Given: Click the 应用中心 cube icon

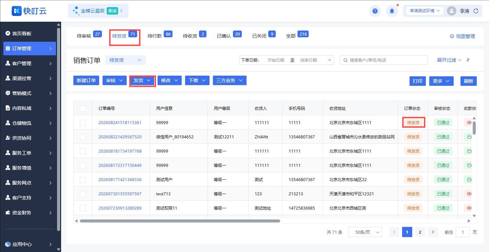Looking at the screenshot, I should (x=8, y=244).
